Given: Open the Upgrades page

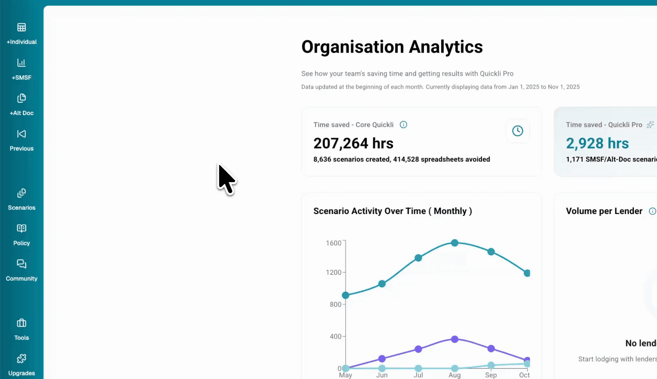Looking at the screenshot, I should click(x=21, y=364).
